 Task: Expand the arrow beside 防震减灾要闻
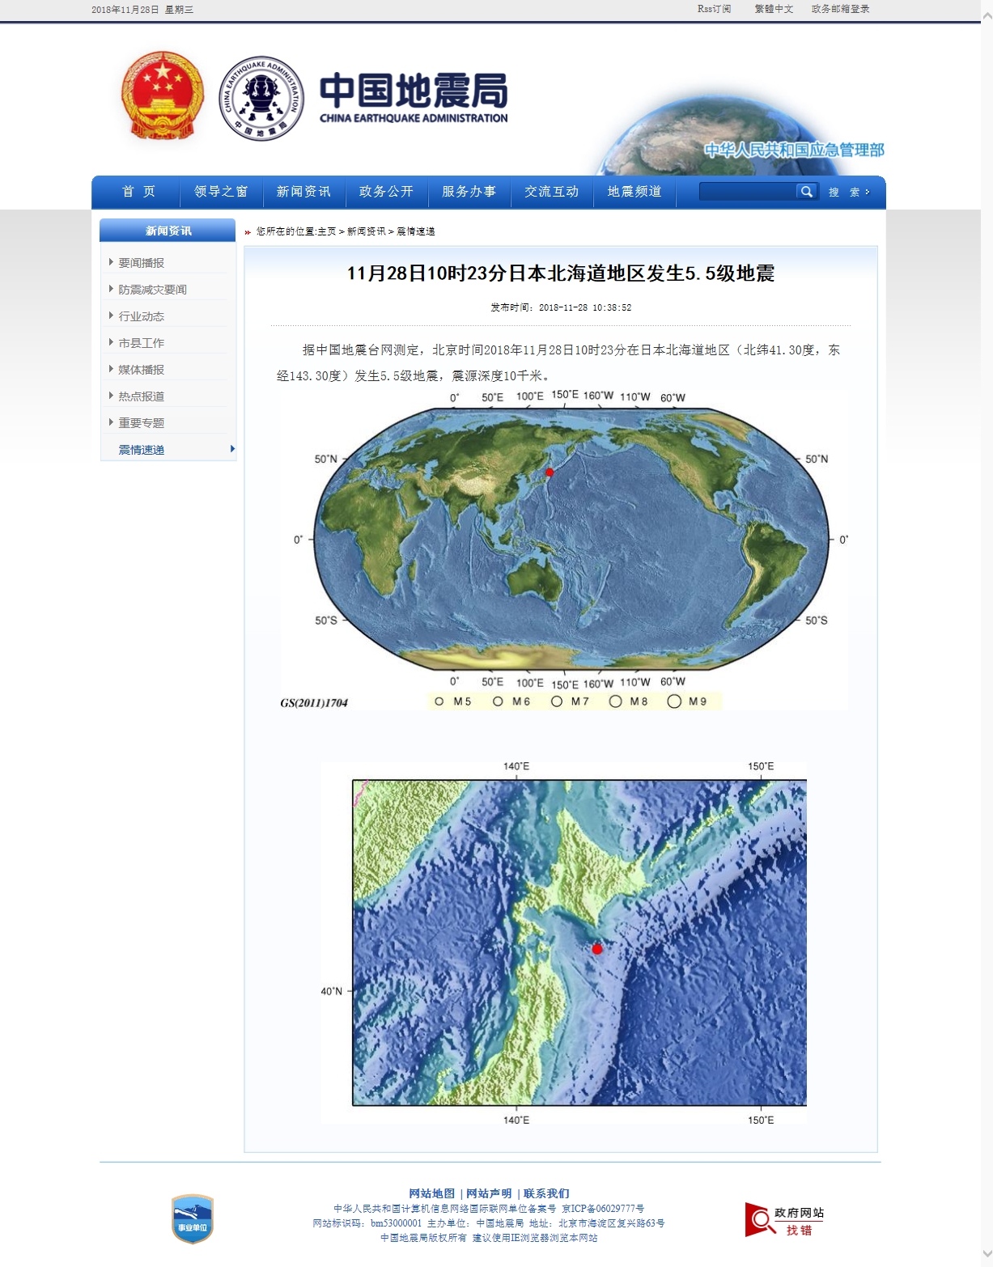(111, 289)
